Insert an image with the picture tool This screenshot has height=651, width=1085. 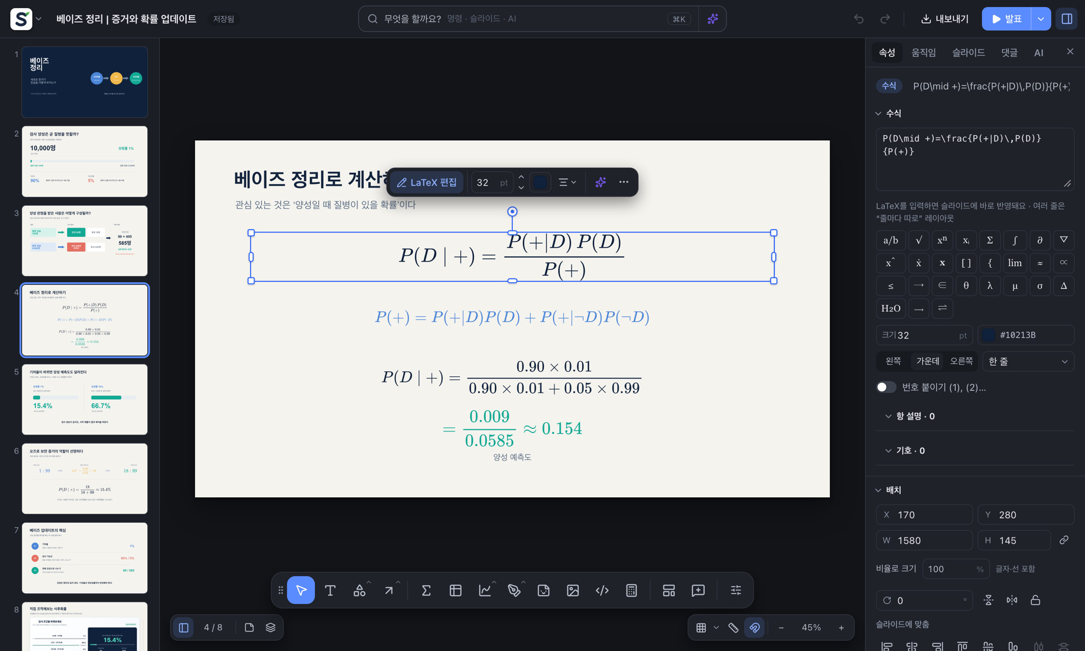click(x=573, y=590)
